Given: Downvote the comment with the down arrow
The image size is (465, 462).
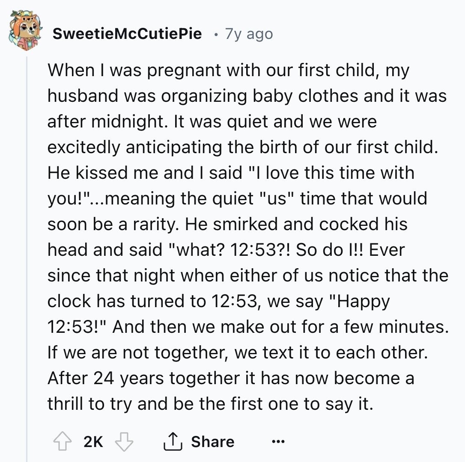Looking at the screenshot, I should click(124, 441).
